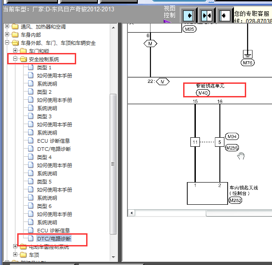
Task: Select the 通风、加热器和空调 tree item
Action: click(43, 27)
